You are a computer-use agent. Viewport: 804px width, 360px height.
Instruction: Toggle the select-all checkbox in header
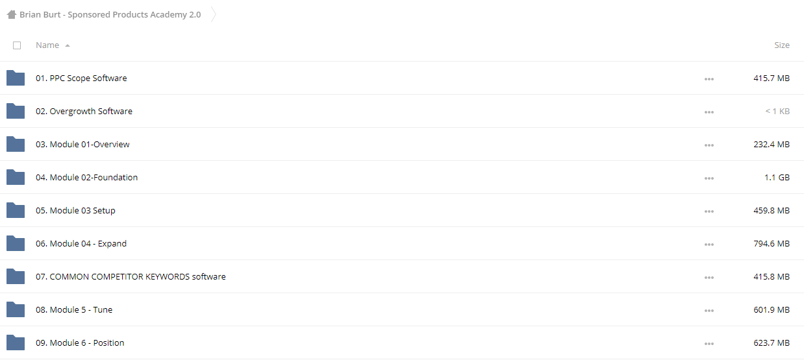tap(17, 45)
